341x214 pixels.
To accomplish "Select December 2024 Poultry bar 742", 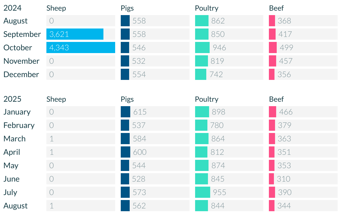I will coord(201,74).
